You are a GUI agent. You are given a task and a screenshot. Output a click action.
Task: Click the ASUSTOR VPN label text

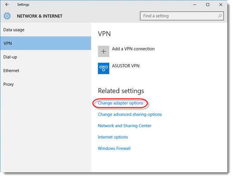click(x=126, y=66)
